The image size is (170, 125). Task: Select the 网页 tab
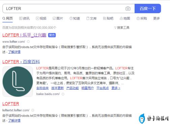click(x=8, y=18)
